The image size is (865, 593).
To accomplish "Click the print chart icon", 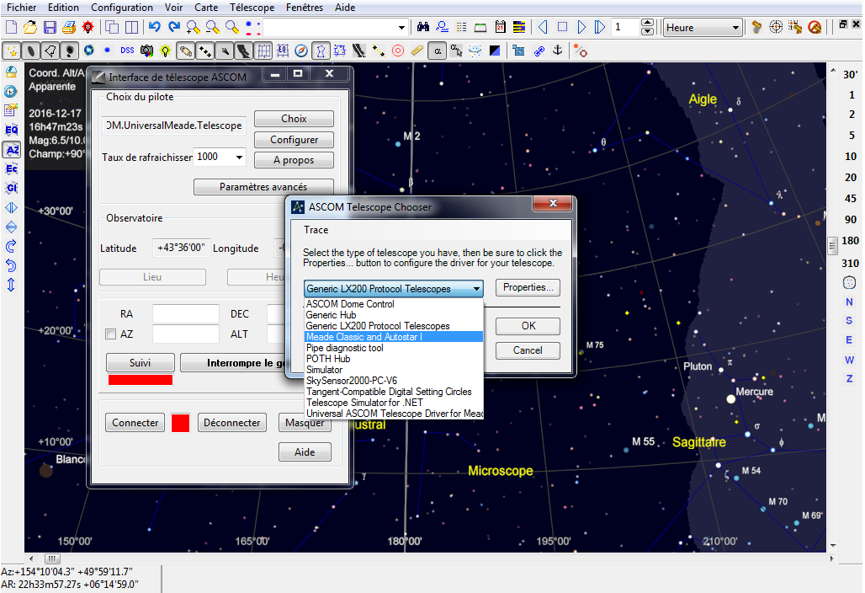I will point(69,28).
